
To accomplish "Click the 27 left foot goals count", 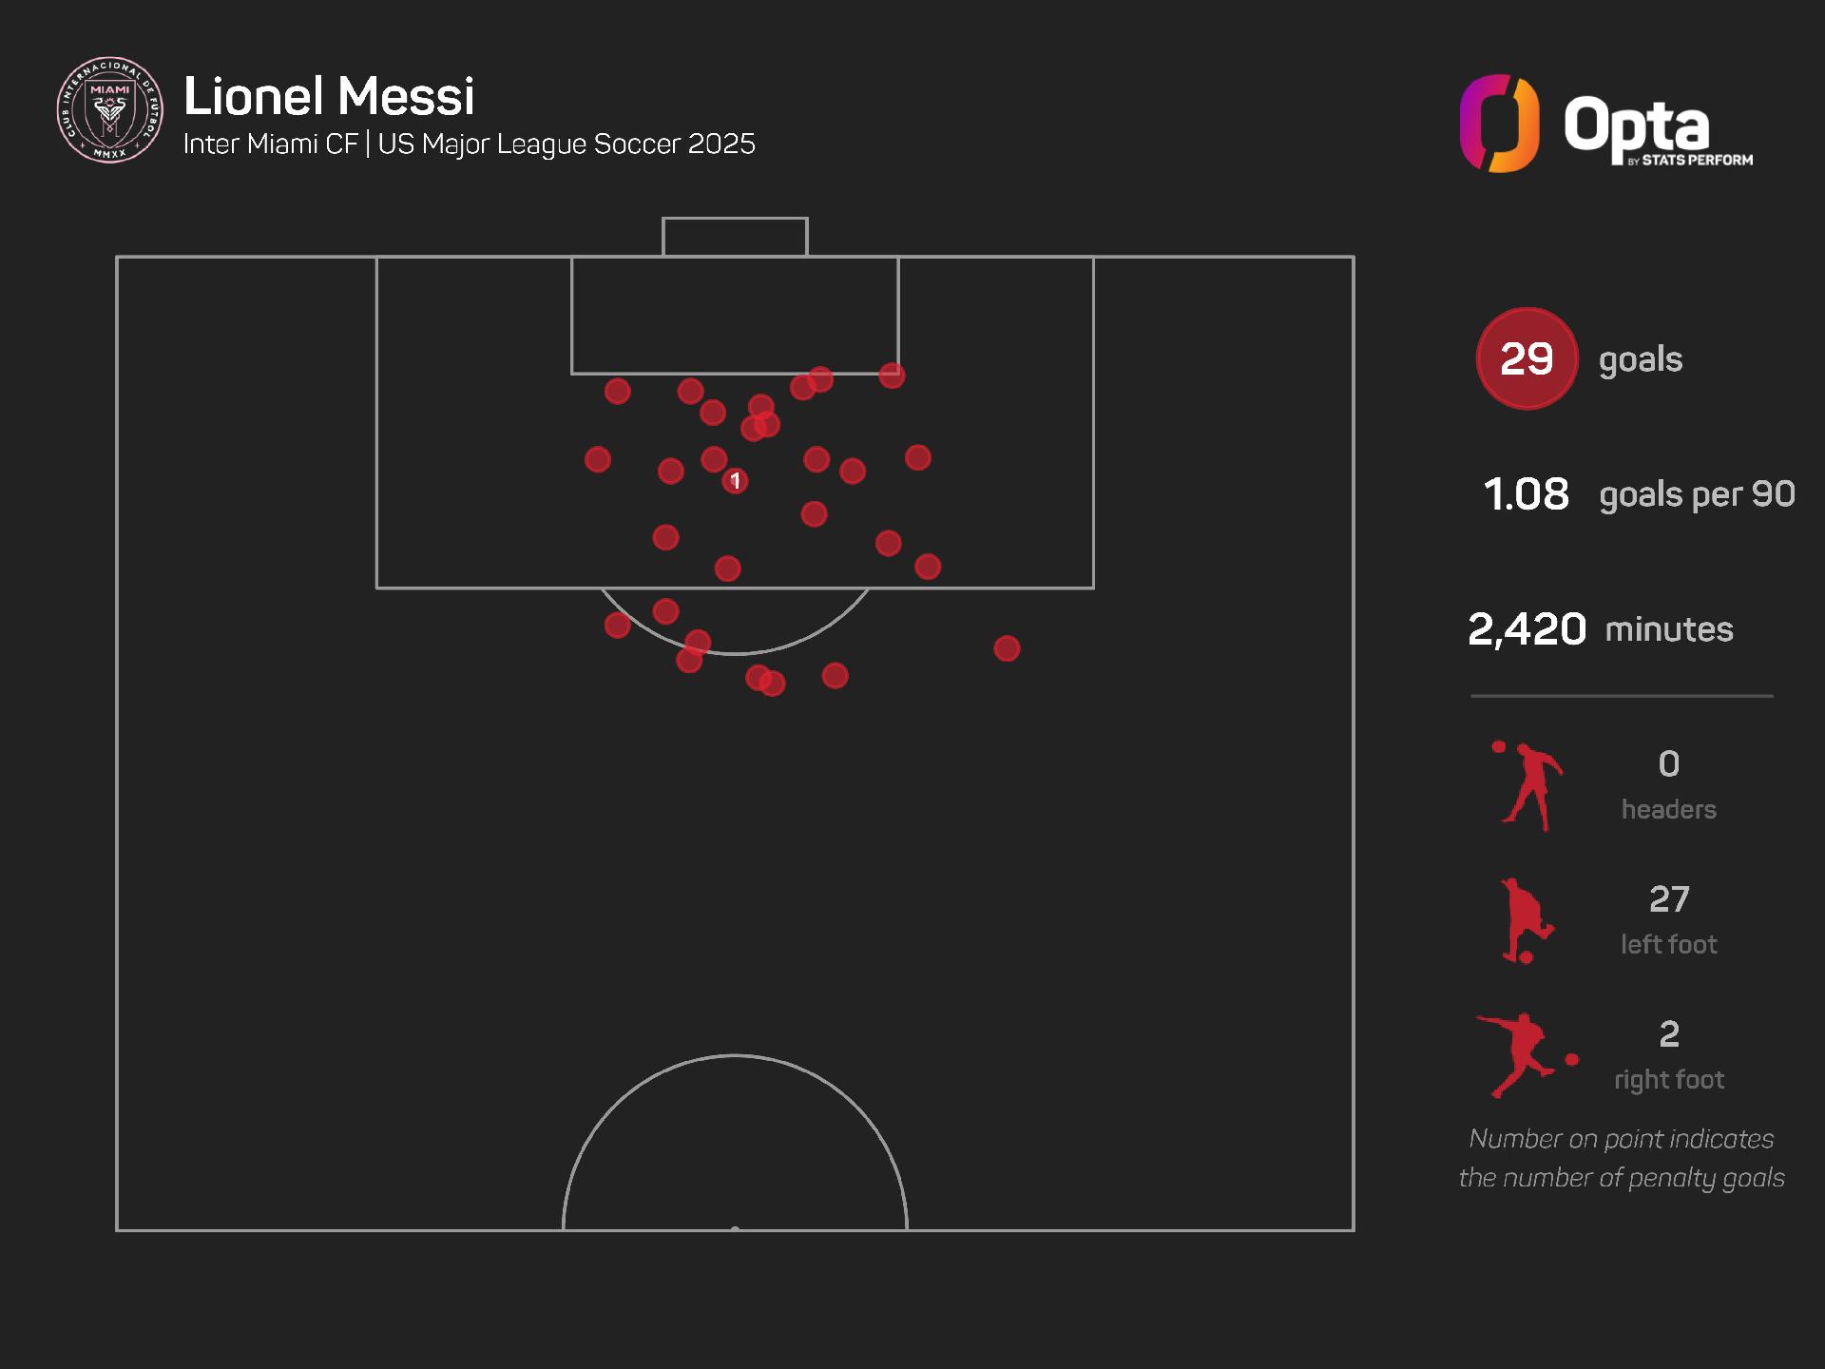I will point(1669,898).
